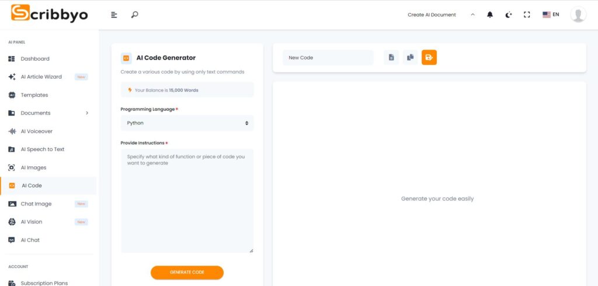Click the AI Voiceover waveform icon
This screenshot has width=598, height=286.
[12, 131]
